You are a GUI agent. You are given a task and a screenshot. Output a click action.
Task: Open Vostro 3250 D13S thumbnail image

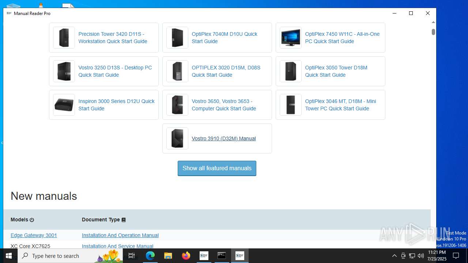[64, 71]
